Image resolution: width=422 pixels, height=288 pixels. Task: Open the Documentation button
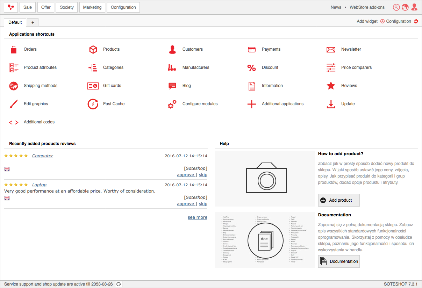click(339, 261)
